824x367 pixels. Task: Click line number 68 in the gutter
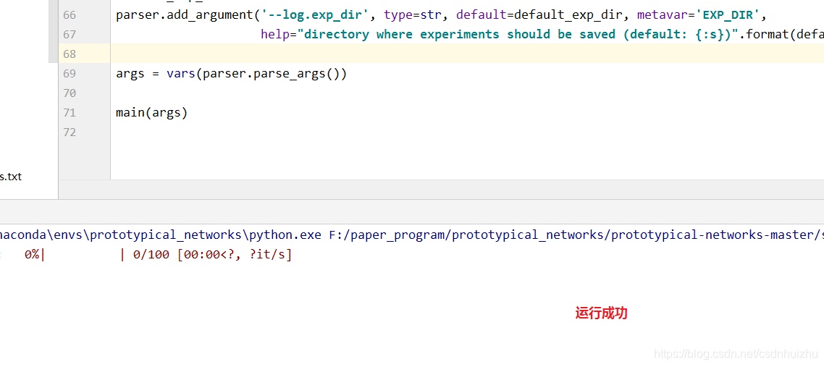click(x=70, y=54)
